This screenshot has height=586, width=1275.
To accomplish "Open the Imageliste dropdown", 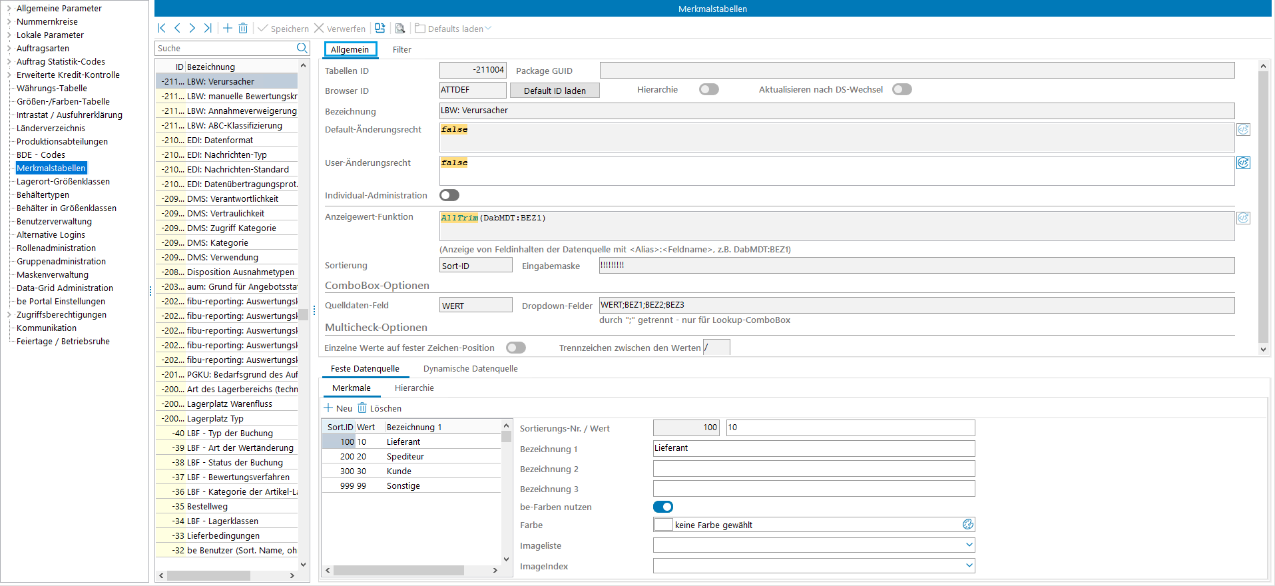I will coord(969,545).
